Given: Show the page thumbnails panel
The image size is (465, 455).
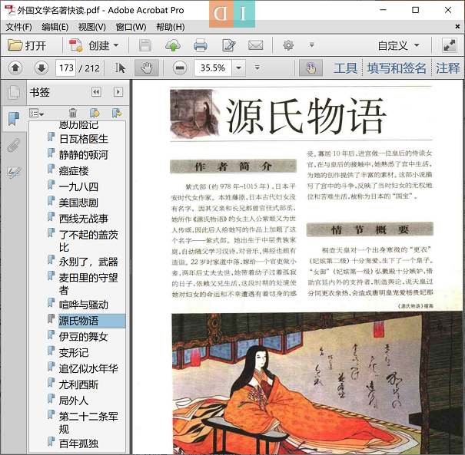Looking at the screenshot, I should pyautogui.click(x=14, y=92).
